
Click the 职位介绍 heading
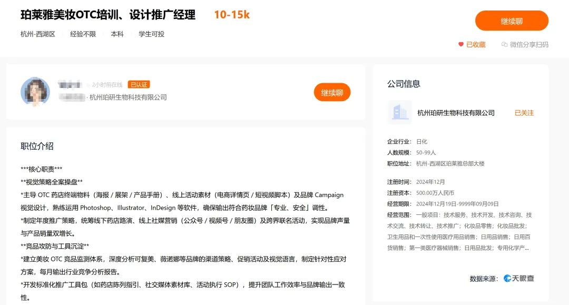37,146
